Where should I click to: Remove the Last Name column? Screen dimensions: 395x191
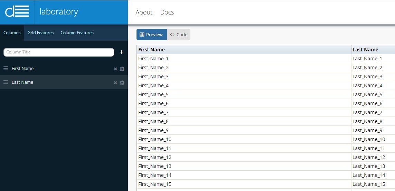click(x=115, y=83)
